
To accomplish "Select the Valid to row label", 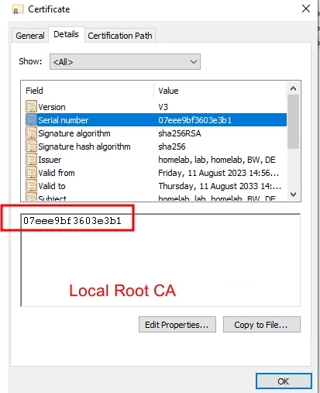I will 52,186.
